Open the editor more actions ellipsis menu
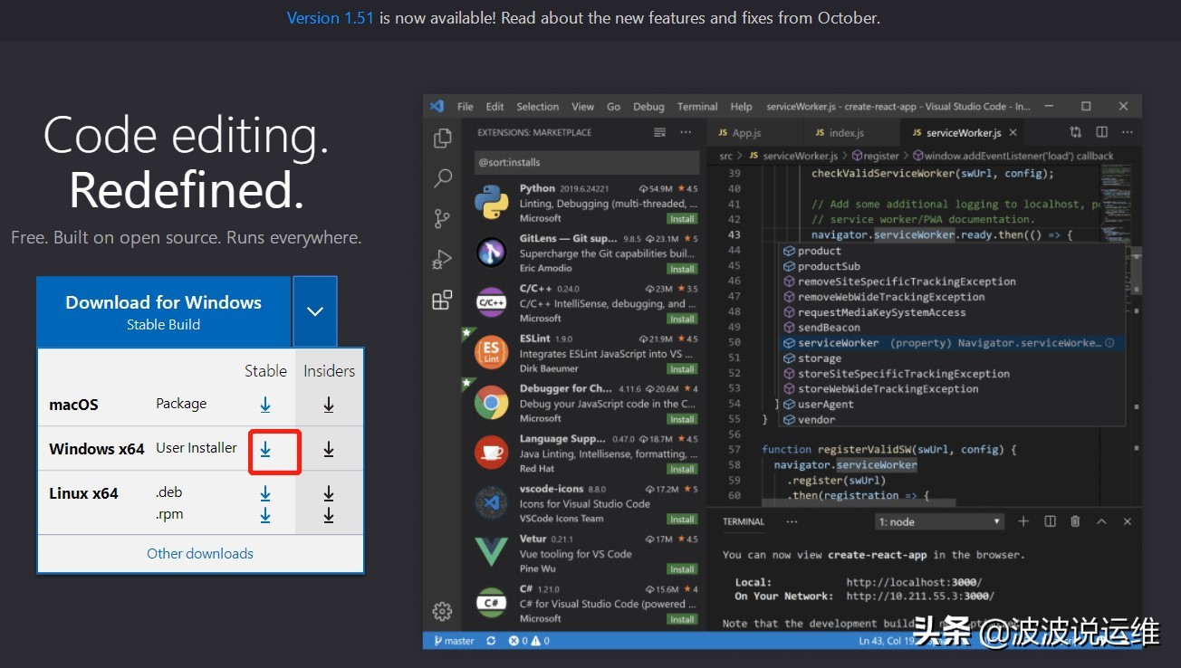The width and height of the screenshot is (1181, 668). point(1127,131)
